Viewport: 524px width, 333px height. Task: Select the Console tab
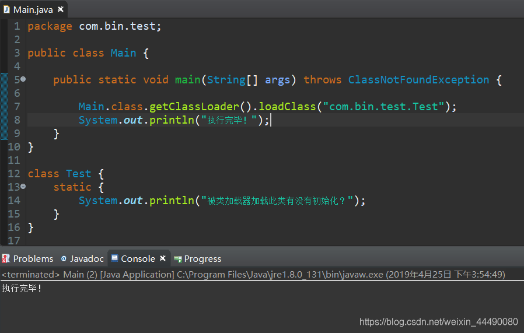click(x=138, y=258)
